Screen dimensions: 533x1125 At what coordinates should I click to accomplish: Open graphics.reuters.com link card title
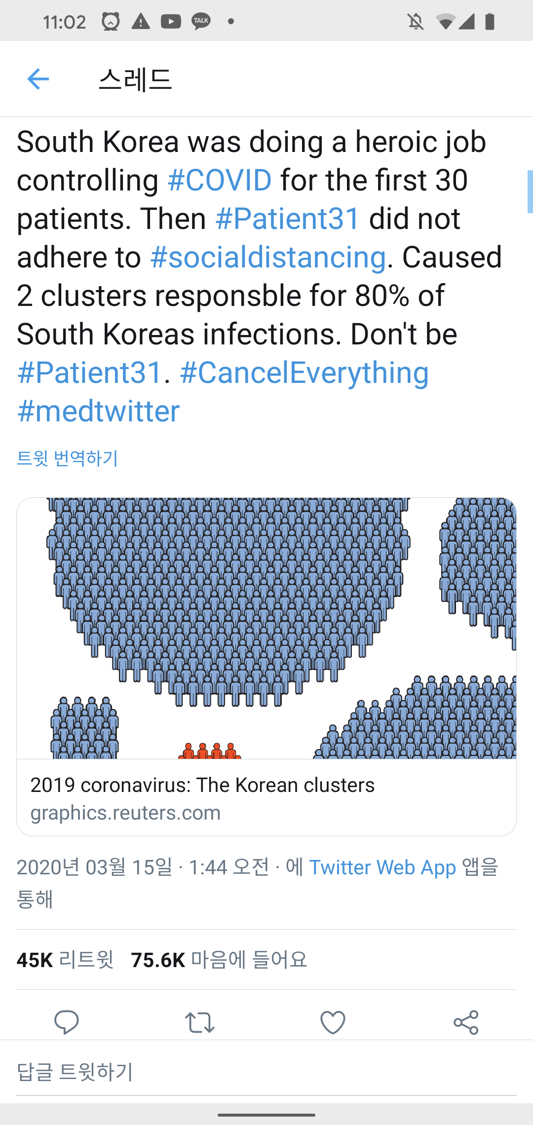[x=202, y=785]
